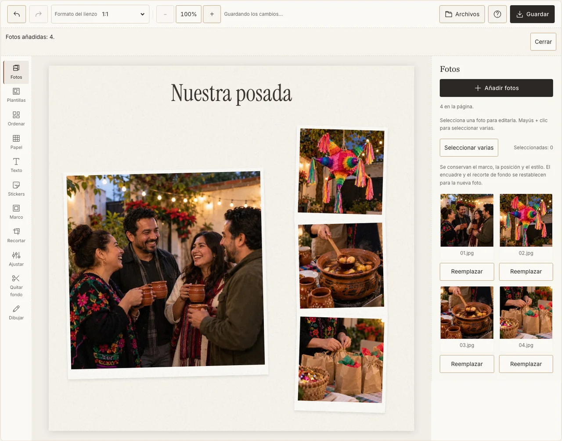
Task: Click the 100% zoom level field
Action: (188, 14)
